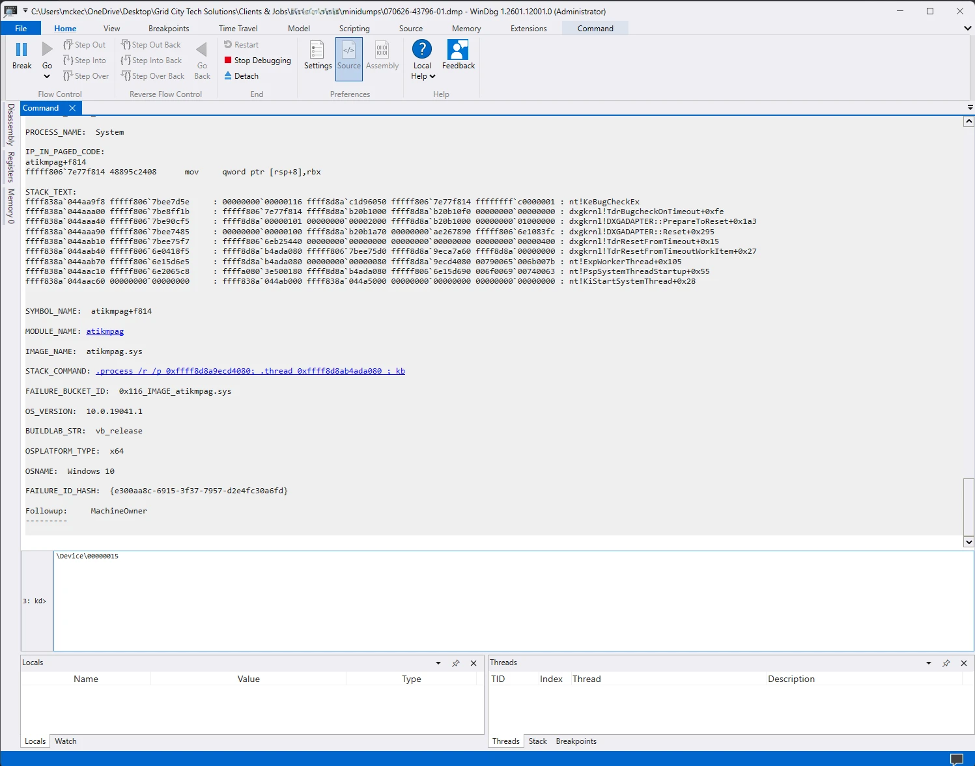Click the .process STACK_COMMAND link
Viewport: 975px width, 766px height.
[250, 371]
